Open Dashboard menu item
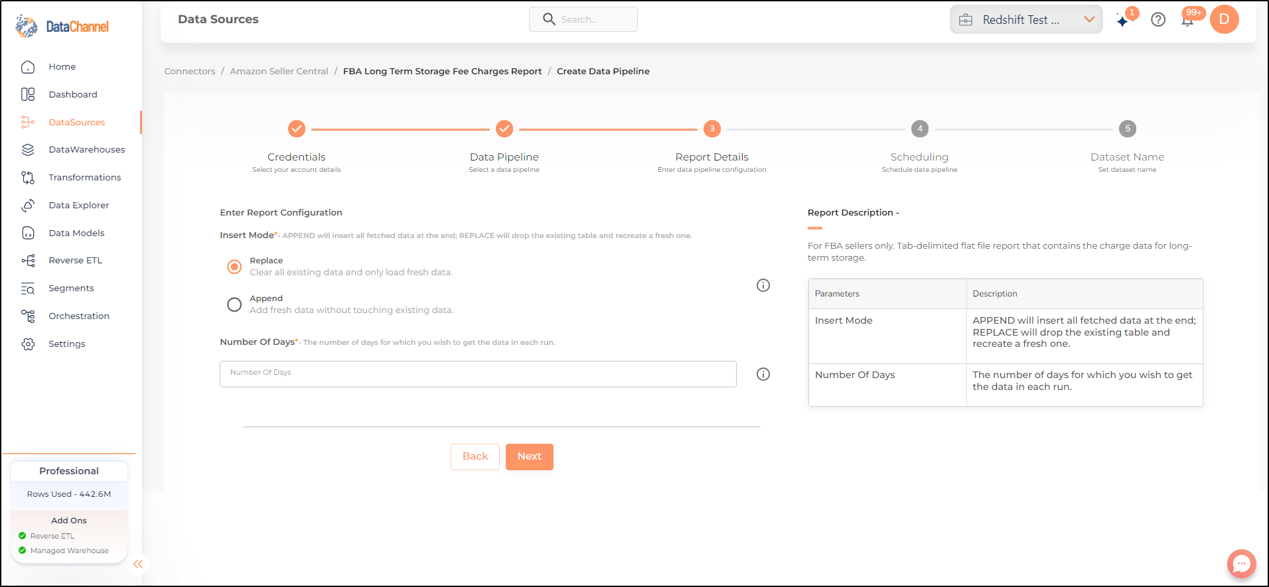Image resolution: width=1269 pixels, height=587 pixels. pos(73,95)
